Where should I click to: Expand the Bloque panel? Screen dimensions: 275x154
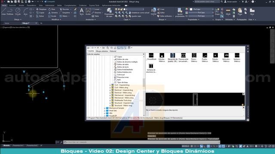point(162,20)
